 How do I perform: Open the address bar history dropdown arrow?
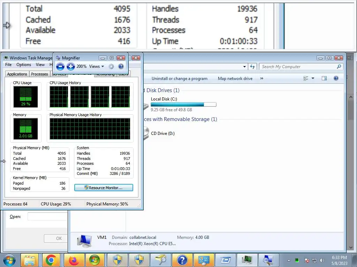click(244, 67)
